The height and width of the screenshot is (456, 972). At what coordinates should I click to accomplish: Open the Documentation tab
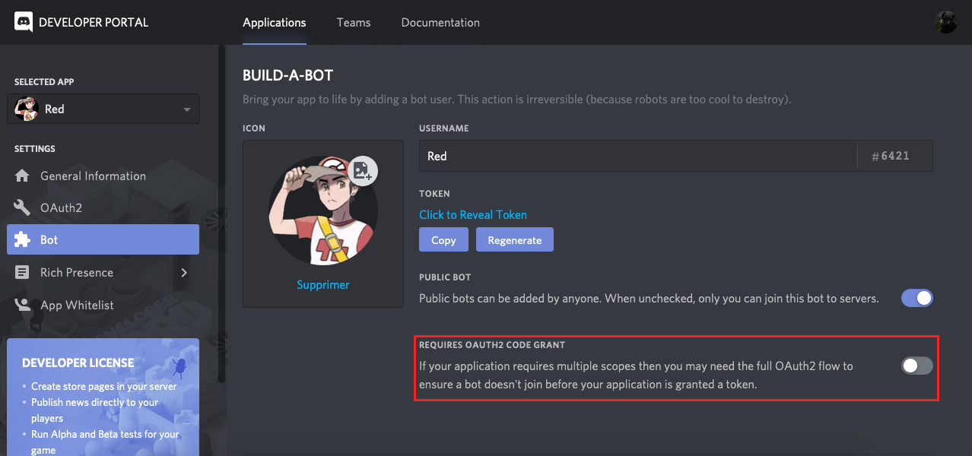pyautogui.click(x=440, y=22)
